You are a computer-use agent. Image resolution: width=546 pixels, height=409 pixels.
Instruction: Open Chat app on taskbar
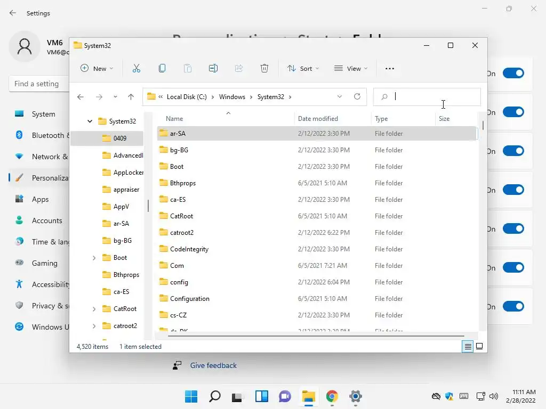pyautogui.click(x=285, y=396)
